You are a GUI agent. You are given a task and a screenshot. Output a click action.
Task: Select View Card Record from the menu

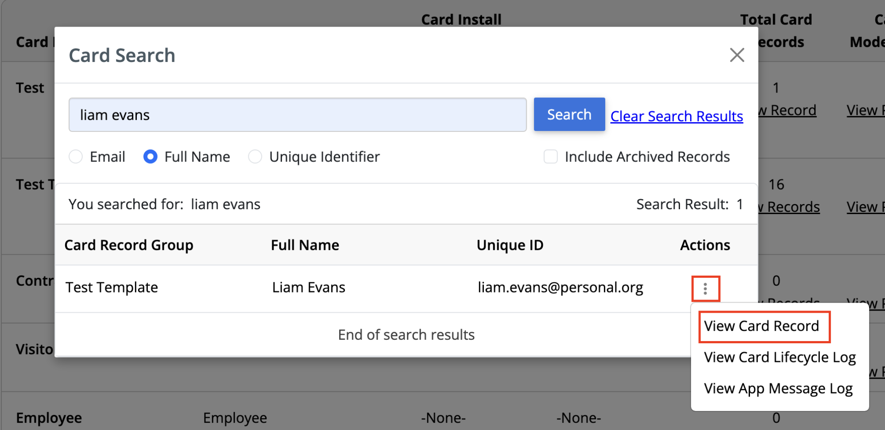763,326
